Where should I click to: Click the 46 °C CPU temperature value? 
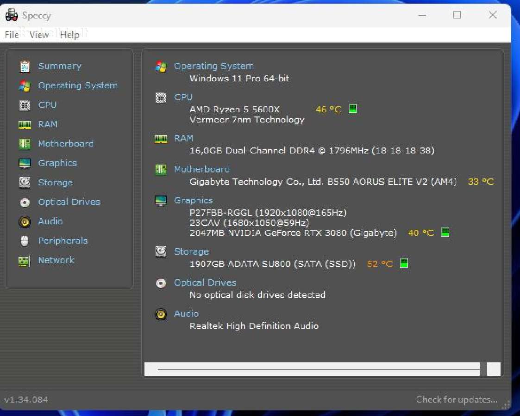pyautogui.click(x=328, y=110)
